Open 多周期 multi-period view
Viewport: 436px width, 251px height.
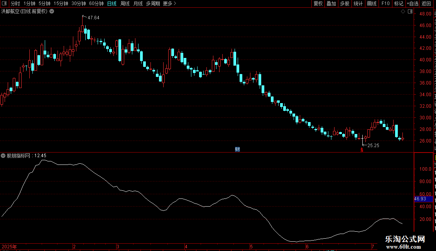[153, 3]
